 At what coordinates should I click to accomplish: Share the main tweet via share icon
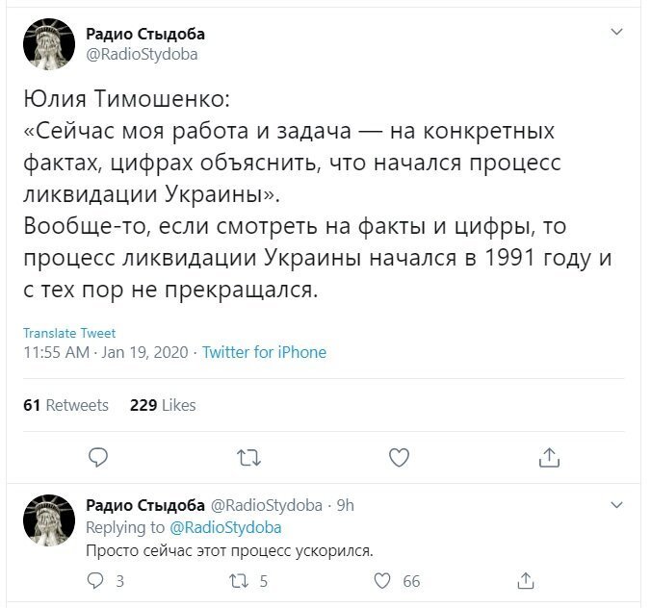coord(549,458)
